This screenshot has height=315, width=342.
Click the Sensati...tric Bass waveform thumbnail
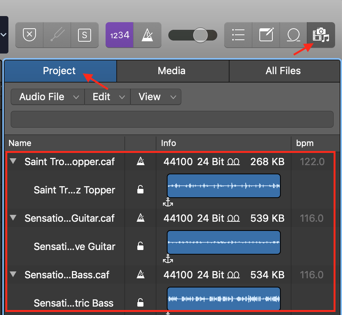tap(223, 299)
